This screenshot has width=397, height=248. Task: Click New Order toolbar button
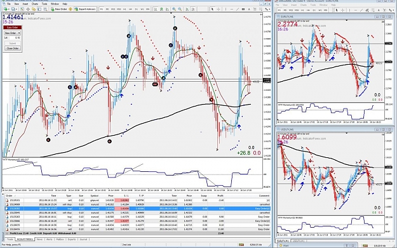point(59,9)
